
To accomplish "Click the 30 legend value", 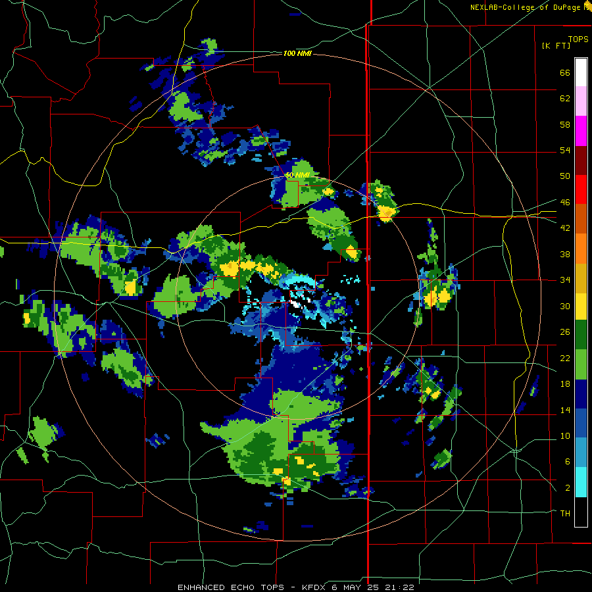I will (565, 306).
